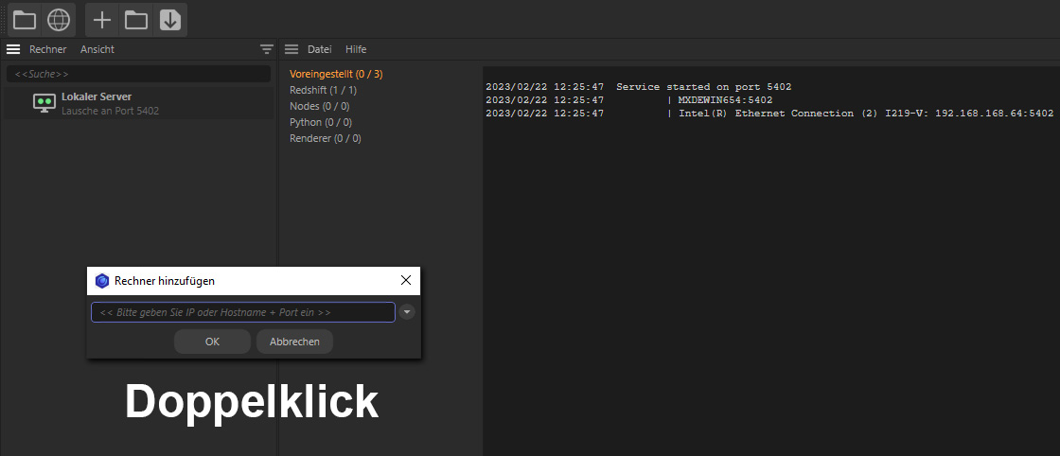Viewport: 1060px width, 456px height.
Task: Click the globe network icon
Action: (x=59, y=19)
